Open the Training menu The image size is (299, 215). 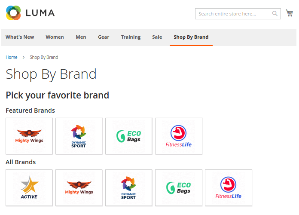(x=131, y=37)
